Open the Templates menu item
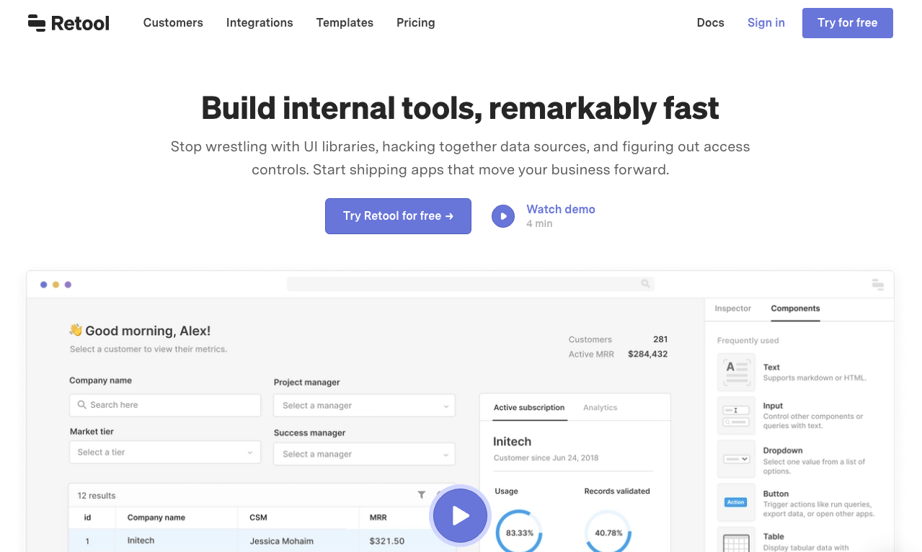Image resolution: width=922 pixels, height=552 pixels. pos(345,22)
